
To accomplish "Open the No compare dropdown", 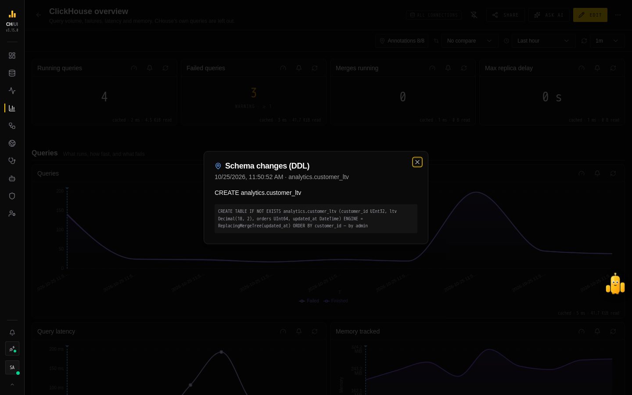I will (x=470, y=41).
